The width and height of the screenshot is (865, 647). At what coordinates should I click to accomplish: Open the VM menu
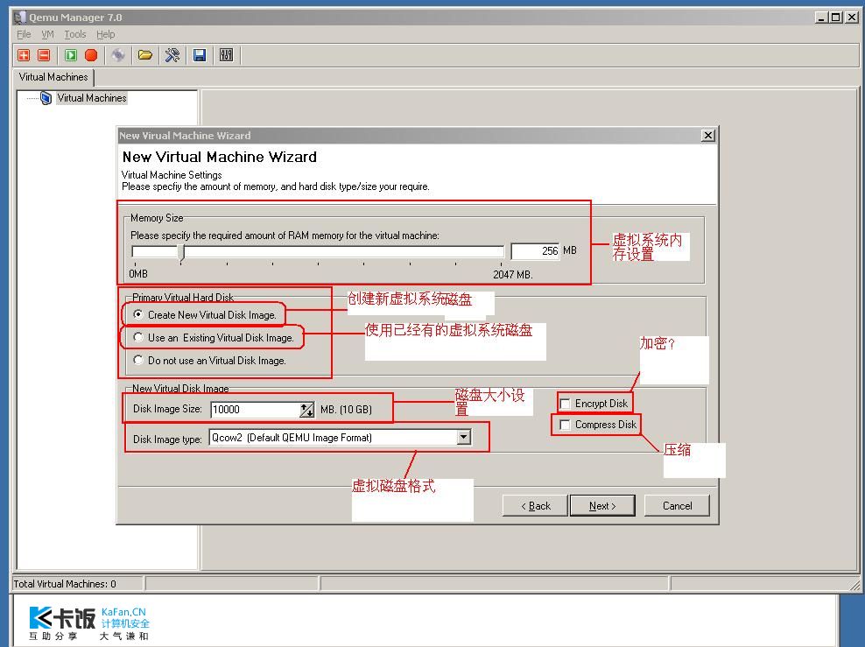[48, 35]
